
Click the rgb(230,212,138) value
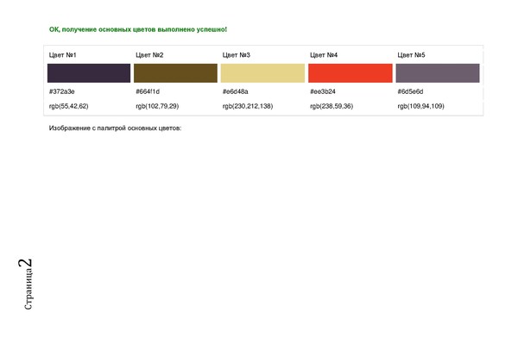click(x=248, y=106)
